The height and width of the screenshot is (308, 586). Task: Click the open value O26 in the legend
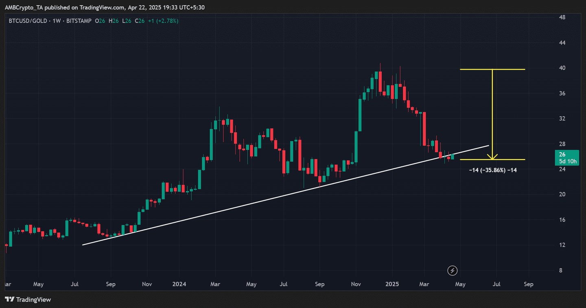99,20
